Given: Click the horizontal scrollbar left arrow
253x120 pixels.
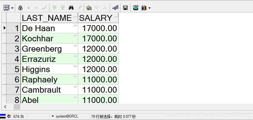Looking at the screenshot, I should [x=5, y=107].
